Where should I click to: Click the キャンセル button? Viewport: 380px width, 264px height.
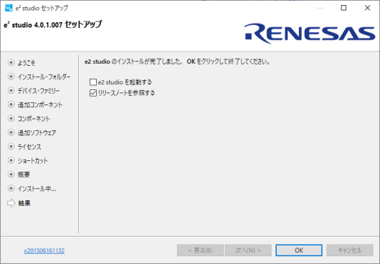tap(350, 250)
